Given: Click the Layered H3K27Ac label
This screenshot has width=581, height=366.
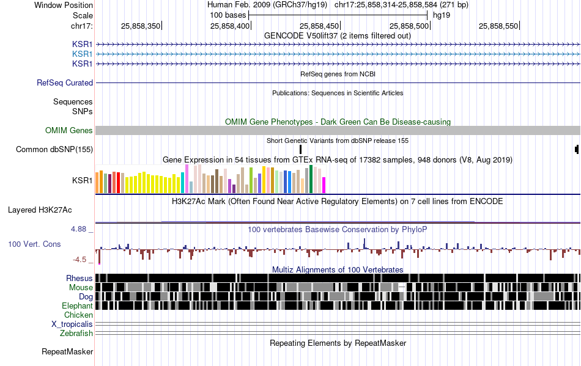Looking at the screenshot, I should click(x=40, y=210).
